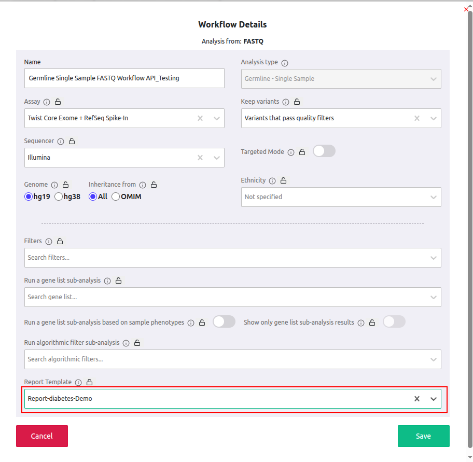The height and width of the screenshot is (462, 473).
Task: Open the Assay dropdown chevron
Action: pos(217,118)
